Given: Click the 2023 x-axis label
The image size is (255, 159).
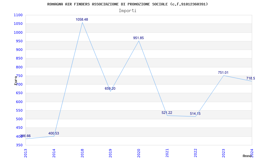Looking at the screenshot, I should point(224,153).
